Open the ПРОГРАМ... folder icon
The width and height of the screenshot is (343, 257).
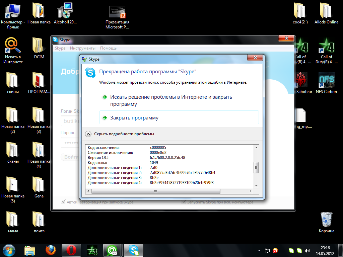[x=39, y=83]
